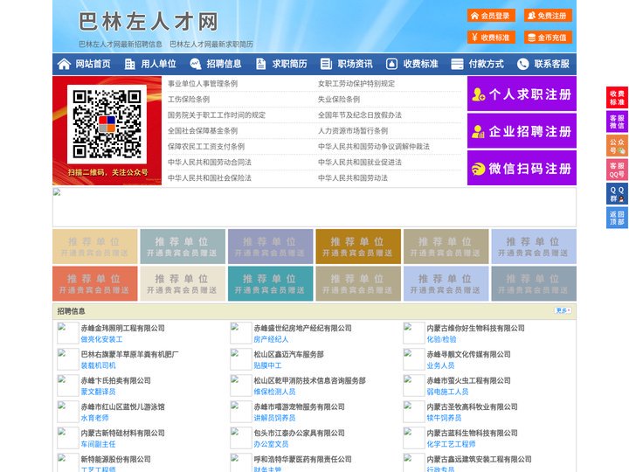Click the home icon beside 网站首页
The image size is (629, 472).
(x=64, y=64)
